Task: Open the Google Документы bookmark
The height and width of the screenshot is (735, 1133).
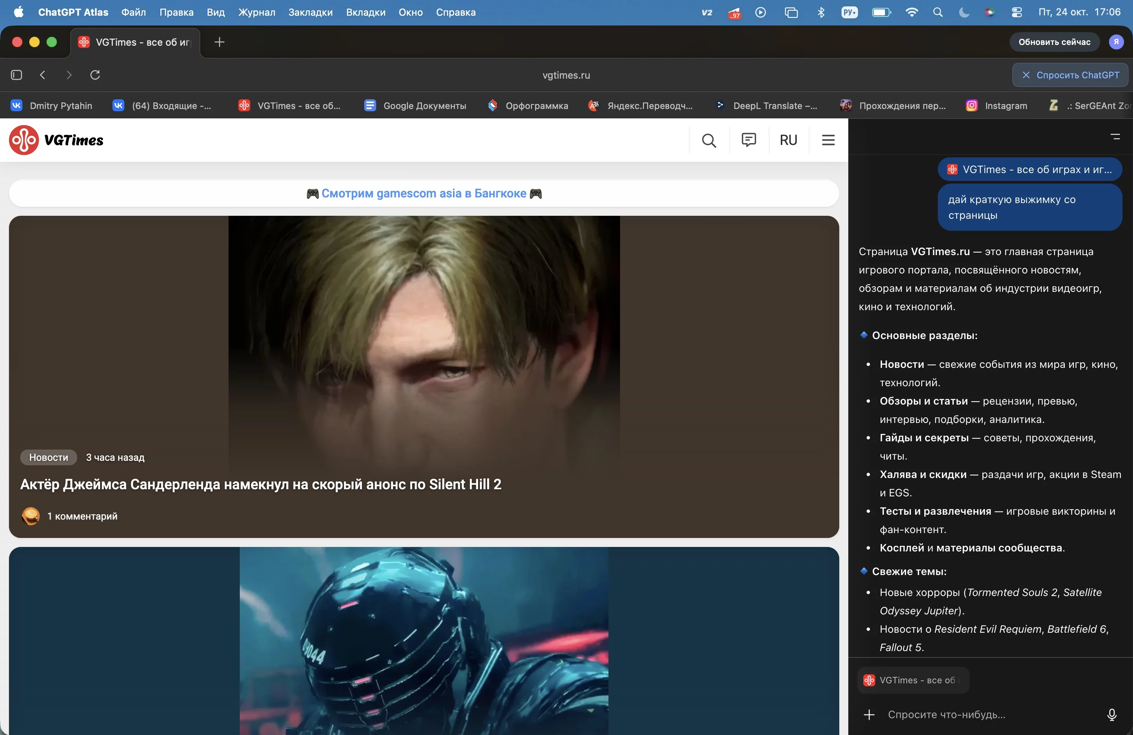Action: point(415,106)
